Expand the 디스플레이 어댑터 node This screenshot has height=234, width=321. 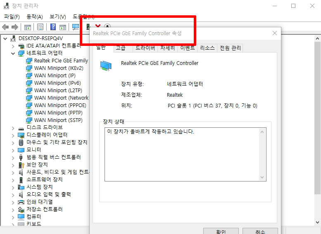click(13, 136)
